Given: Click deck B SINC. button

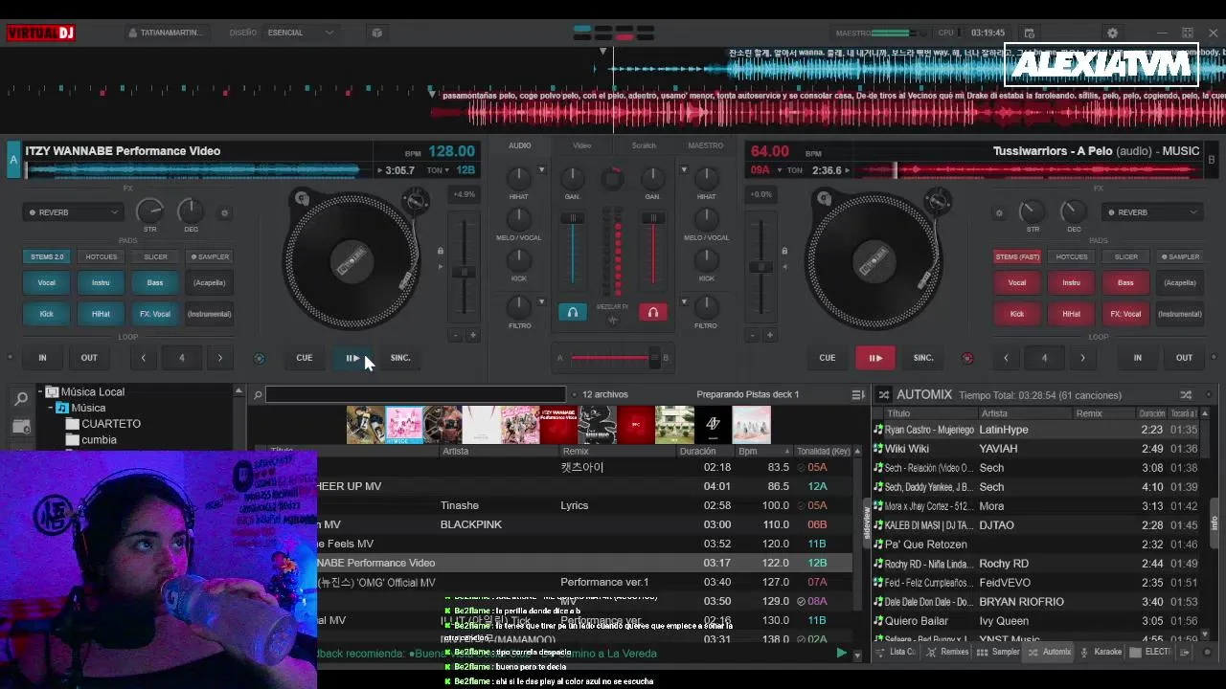Looking at the screenshot, I should click(923, 358).
